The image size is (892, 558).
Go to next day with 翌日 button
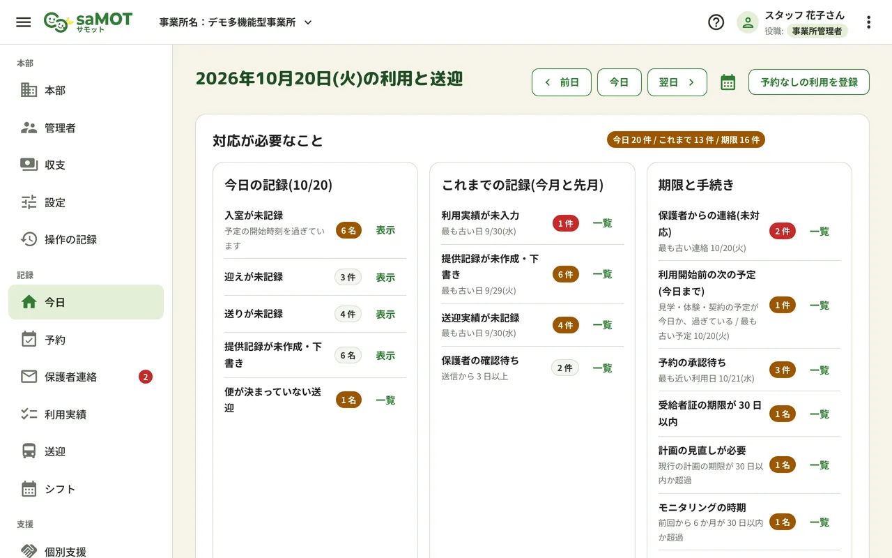(677, 82)
